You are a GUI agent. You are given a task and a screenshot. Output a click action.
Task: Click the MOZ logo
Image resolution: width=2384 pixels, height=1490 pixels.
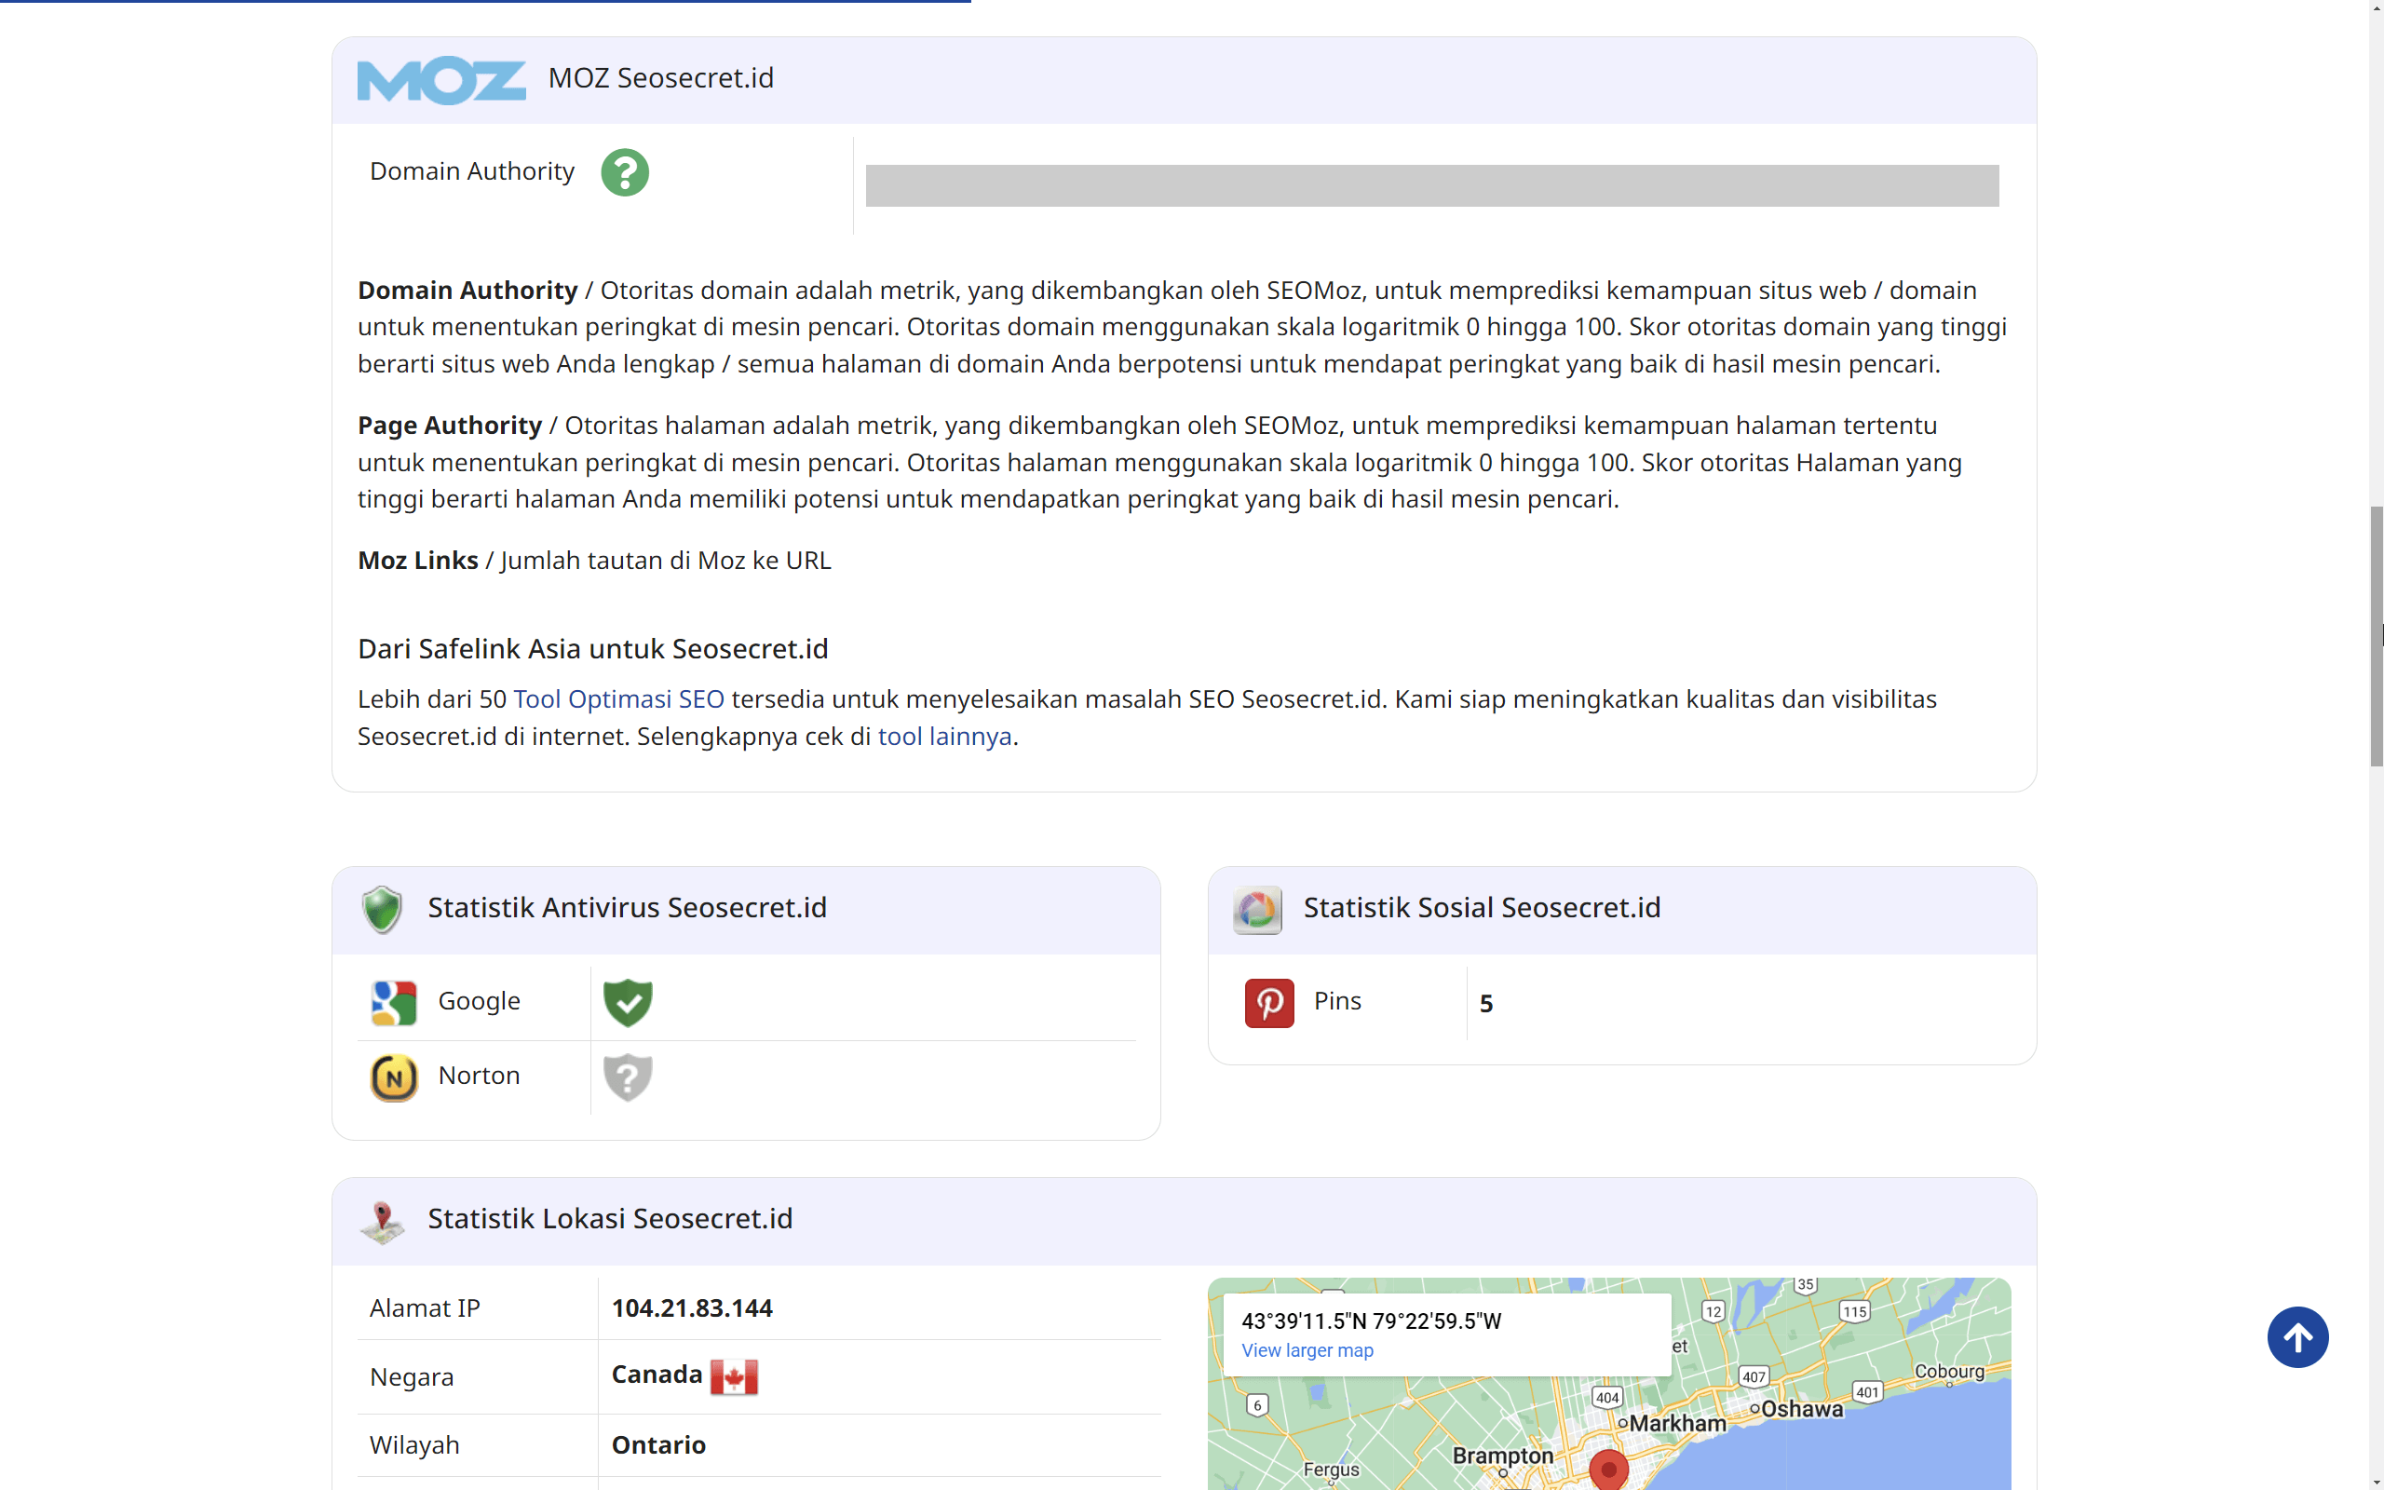[440, 80]
